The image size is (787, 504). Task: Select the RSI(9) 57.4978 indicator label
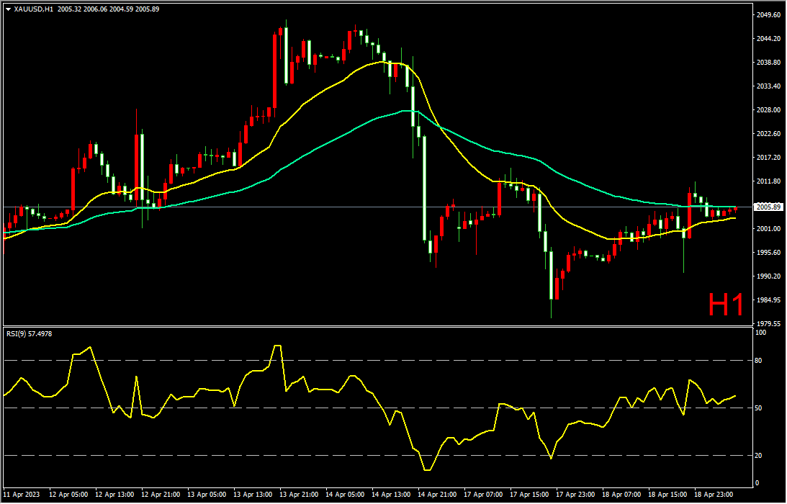point(29,333)
